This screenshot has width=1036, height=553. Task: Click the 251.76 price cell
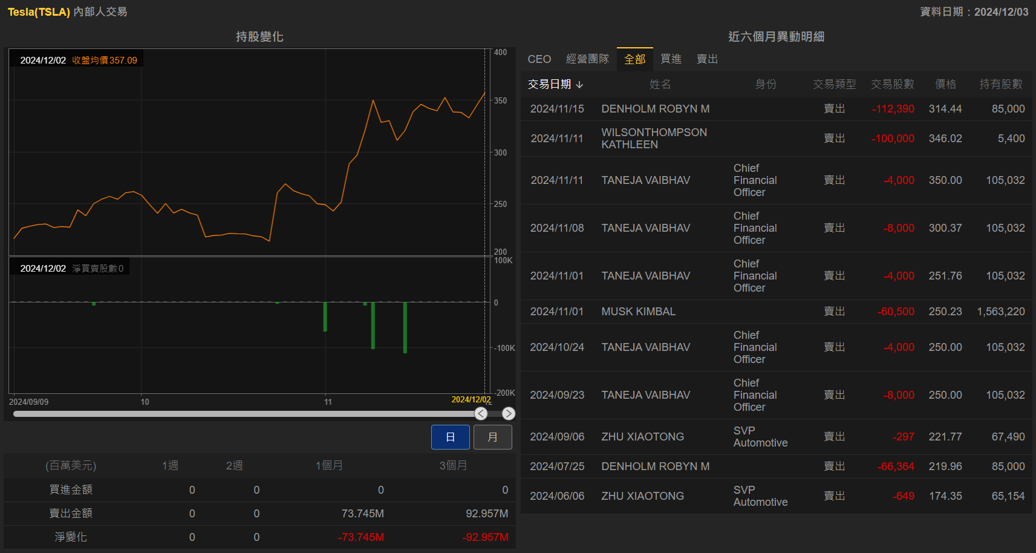pyautogui.click(x=945, y=276)
